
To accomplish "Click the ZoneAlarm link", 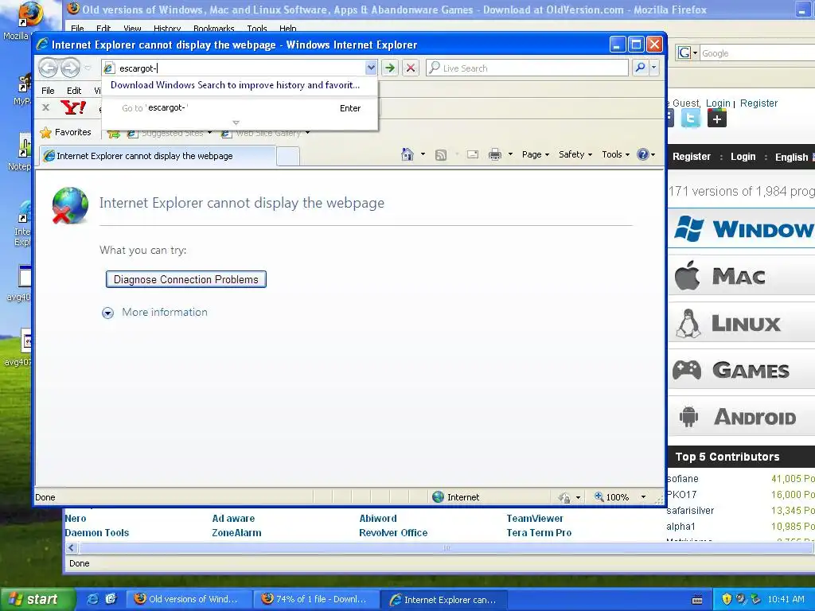I will click(236, 532).
